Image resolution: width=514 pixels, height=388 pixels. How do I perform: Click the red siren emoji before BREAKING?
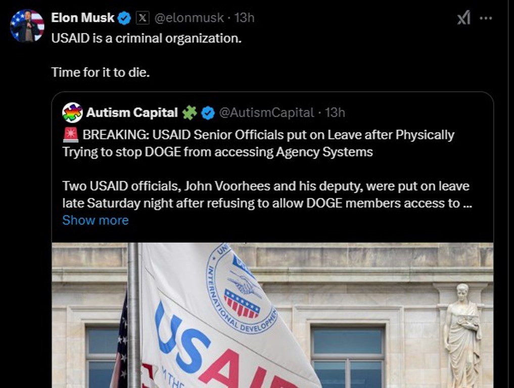[70, 135]
